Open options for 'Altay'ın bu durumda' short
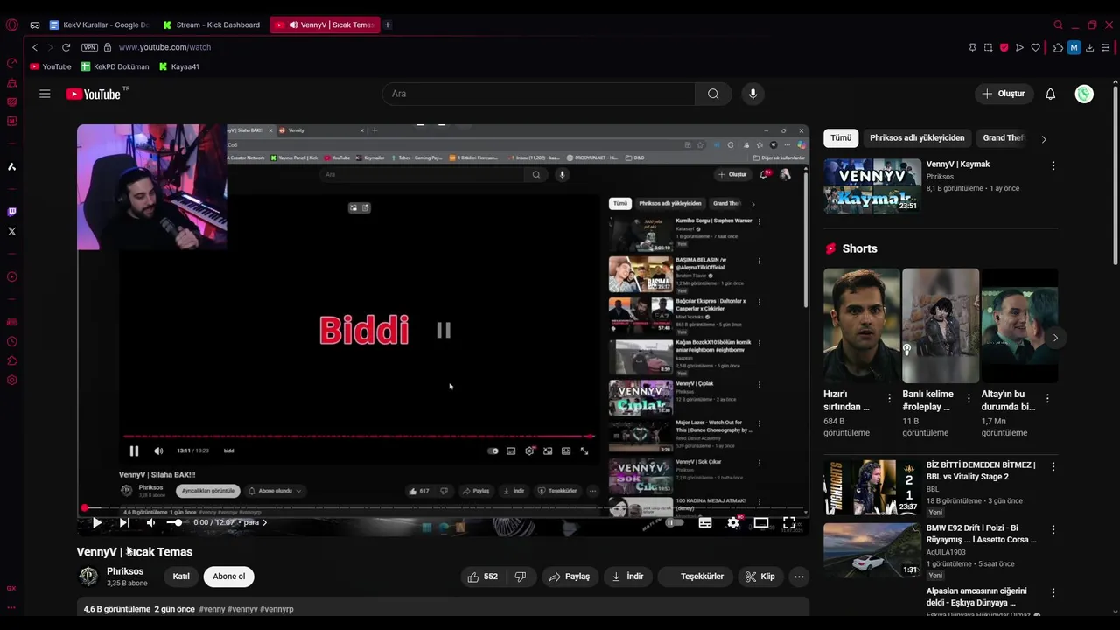1120x630 pixels. click(1047, 398)
